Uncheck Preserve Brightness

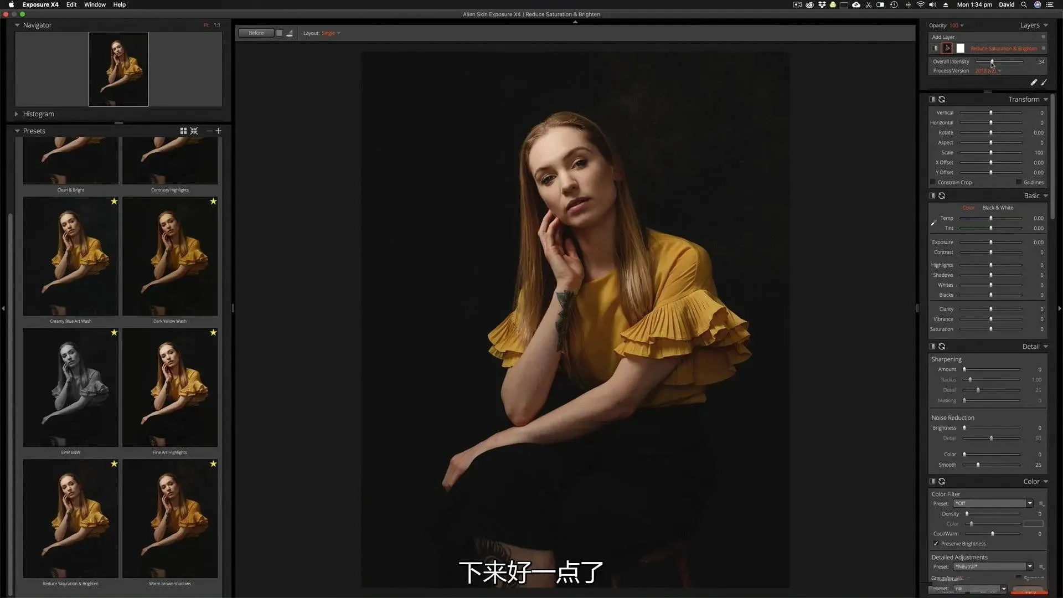click(x=936, y=544)
